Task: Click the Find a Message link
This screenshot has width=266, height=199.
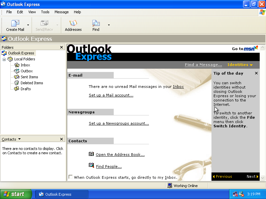Action: (x=203, y=65)
